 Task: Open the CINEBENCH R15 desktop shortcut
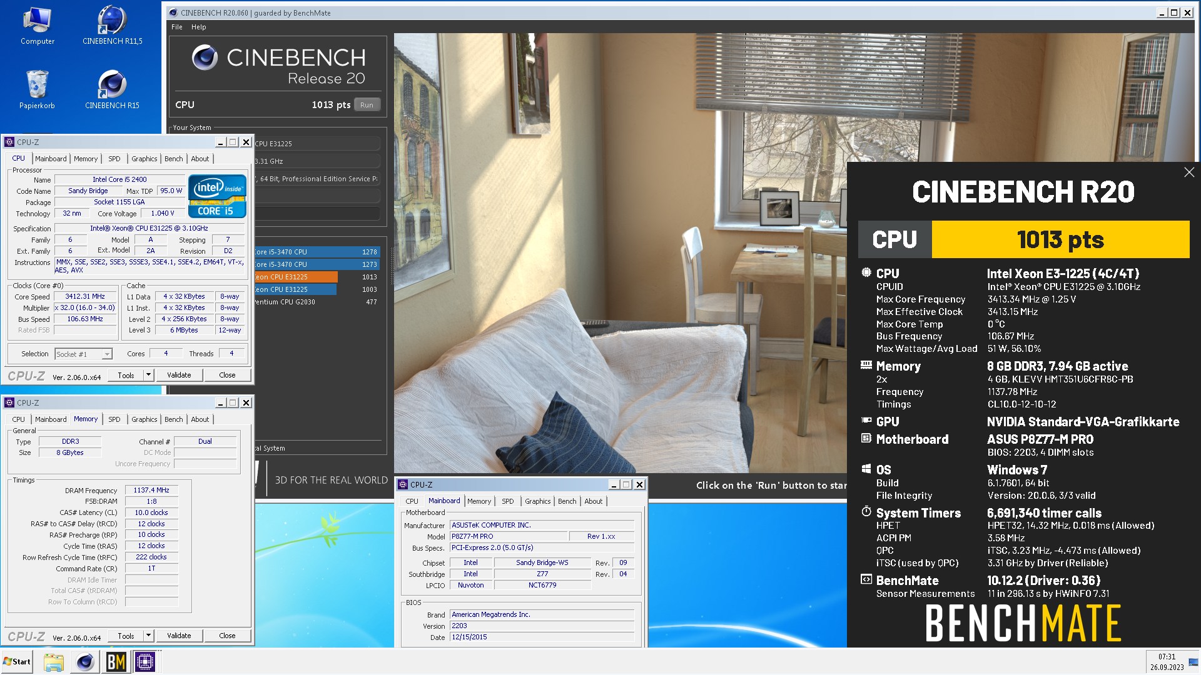pos(113,89)
